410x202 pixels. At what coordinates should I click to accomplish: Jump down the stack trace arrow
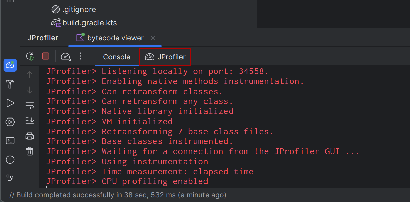[30, 90]
